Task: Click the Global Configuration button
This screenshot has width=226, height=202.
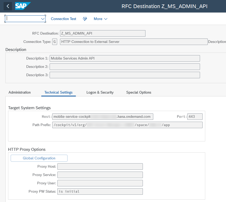Action: 39,158
